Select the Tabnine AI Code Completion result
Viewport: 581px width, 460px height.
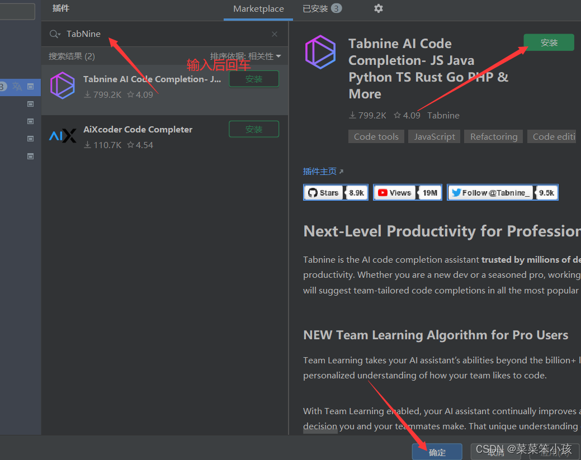pyautogui.click(x=165, y=89)
